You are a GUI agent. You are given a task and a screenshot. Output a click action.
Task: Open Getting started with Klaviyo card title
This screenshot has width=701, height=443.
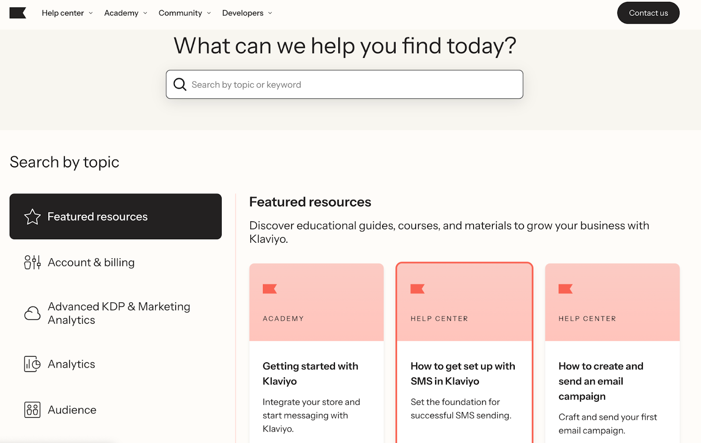310,373
